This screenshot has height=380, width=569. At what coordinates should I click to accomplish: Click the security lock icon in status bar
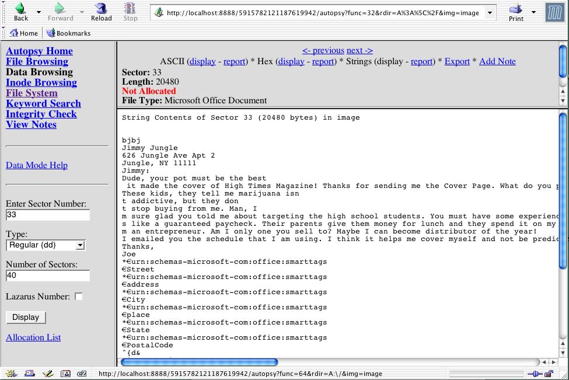(x=549, y=374)
